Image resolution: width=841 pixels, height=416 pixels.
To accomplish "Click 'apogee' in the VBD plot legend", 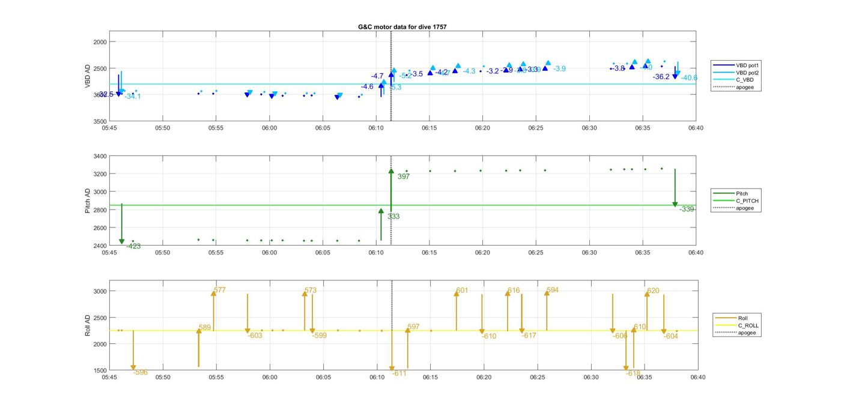I will pos(745,87).
